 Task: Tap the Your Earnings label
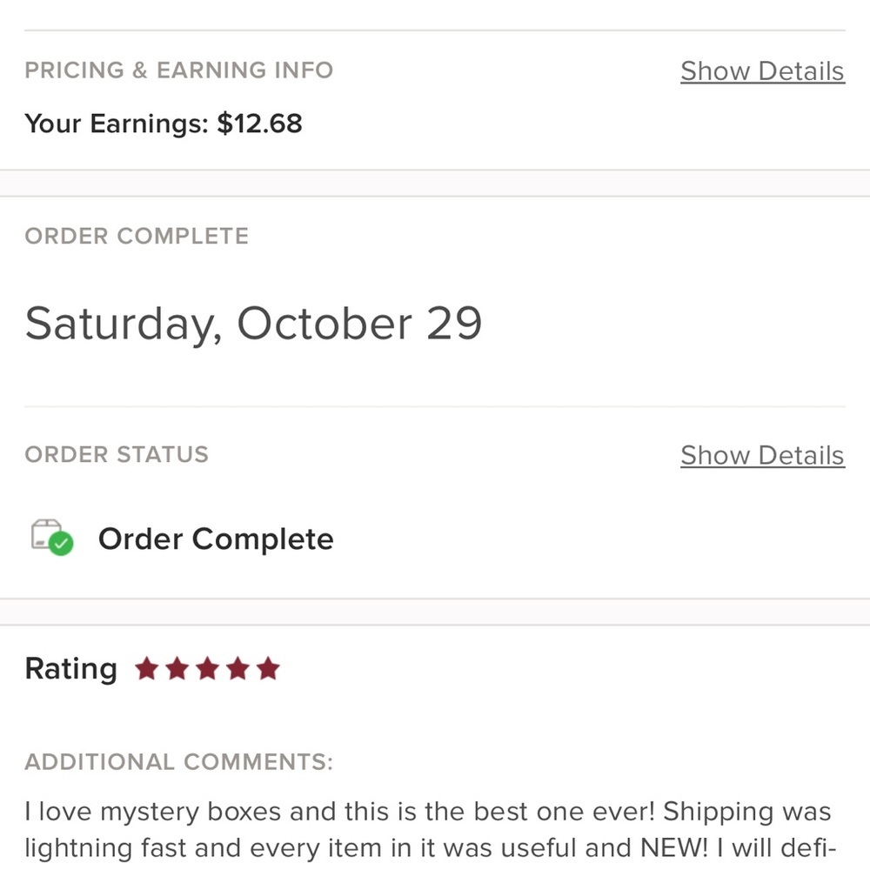click(x=117, y=124)
